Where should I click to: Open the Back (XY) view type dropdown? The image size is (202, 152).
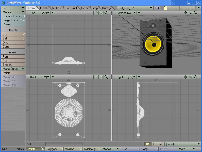(x=39, y=77)
